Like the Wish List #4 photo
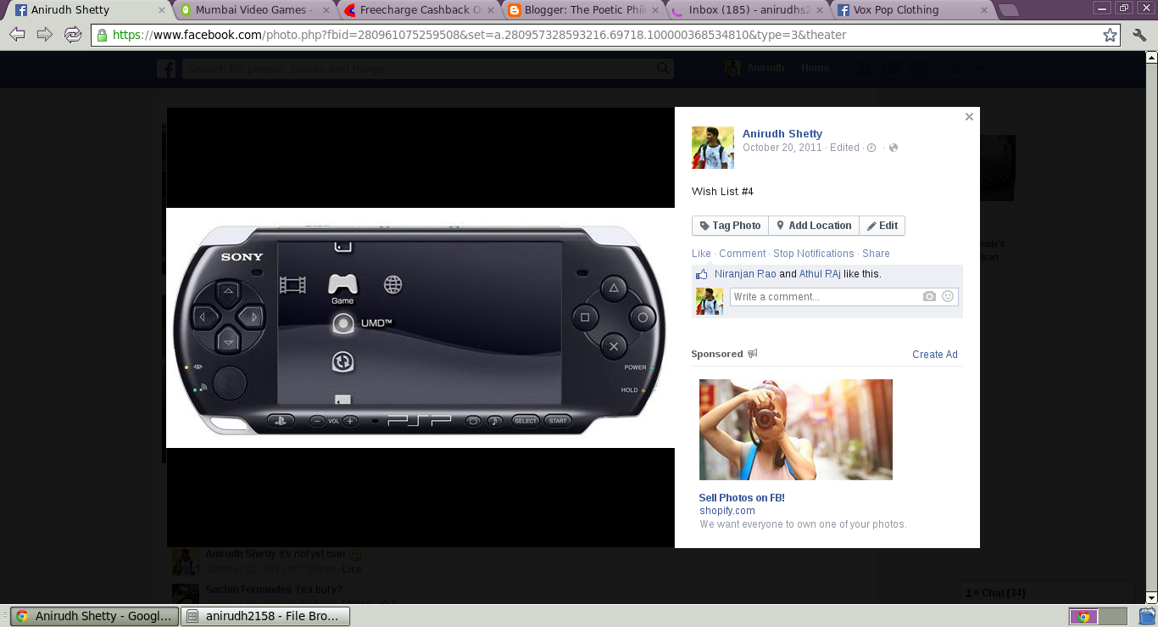 pos(701,254)
